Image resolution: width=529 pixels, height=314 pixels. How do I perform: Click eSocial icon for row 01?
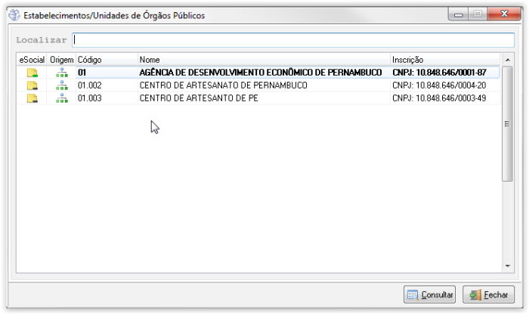click(32, 73)
